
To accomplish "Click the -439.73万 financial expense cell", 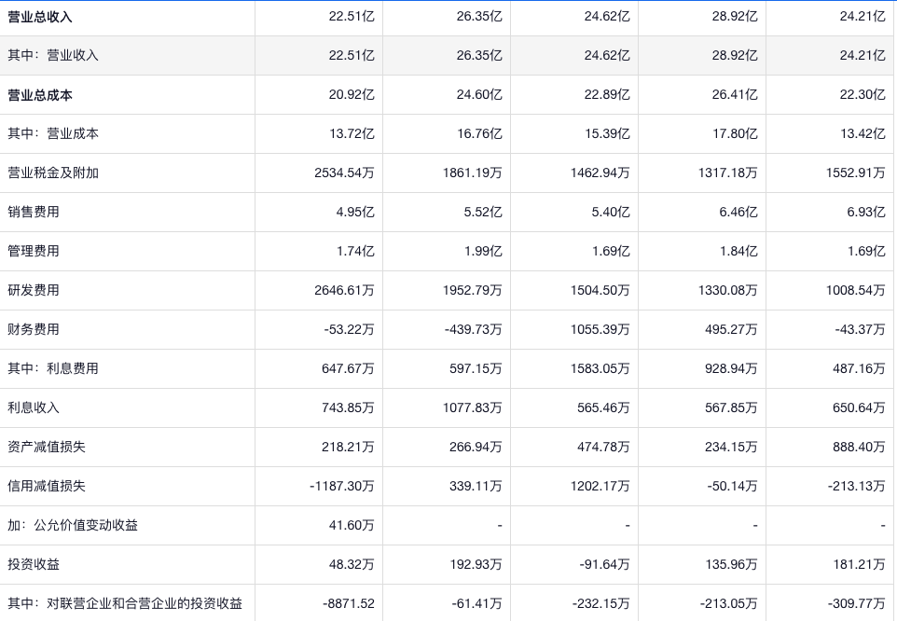I will pyautogui.click(x=473, y=330).
